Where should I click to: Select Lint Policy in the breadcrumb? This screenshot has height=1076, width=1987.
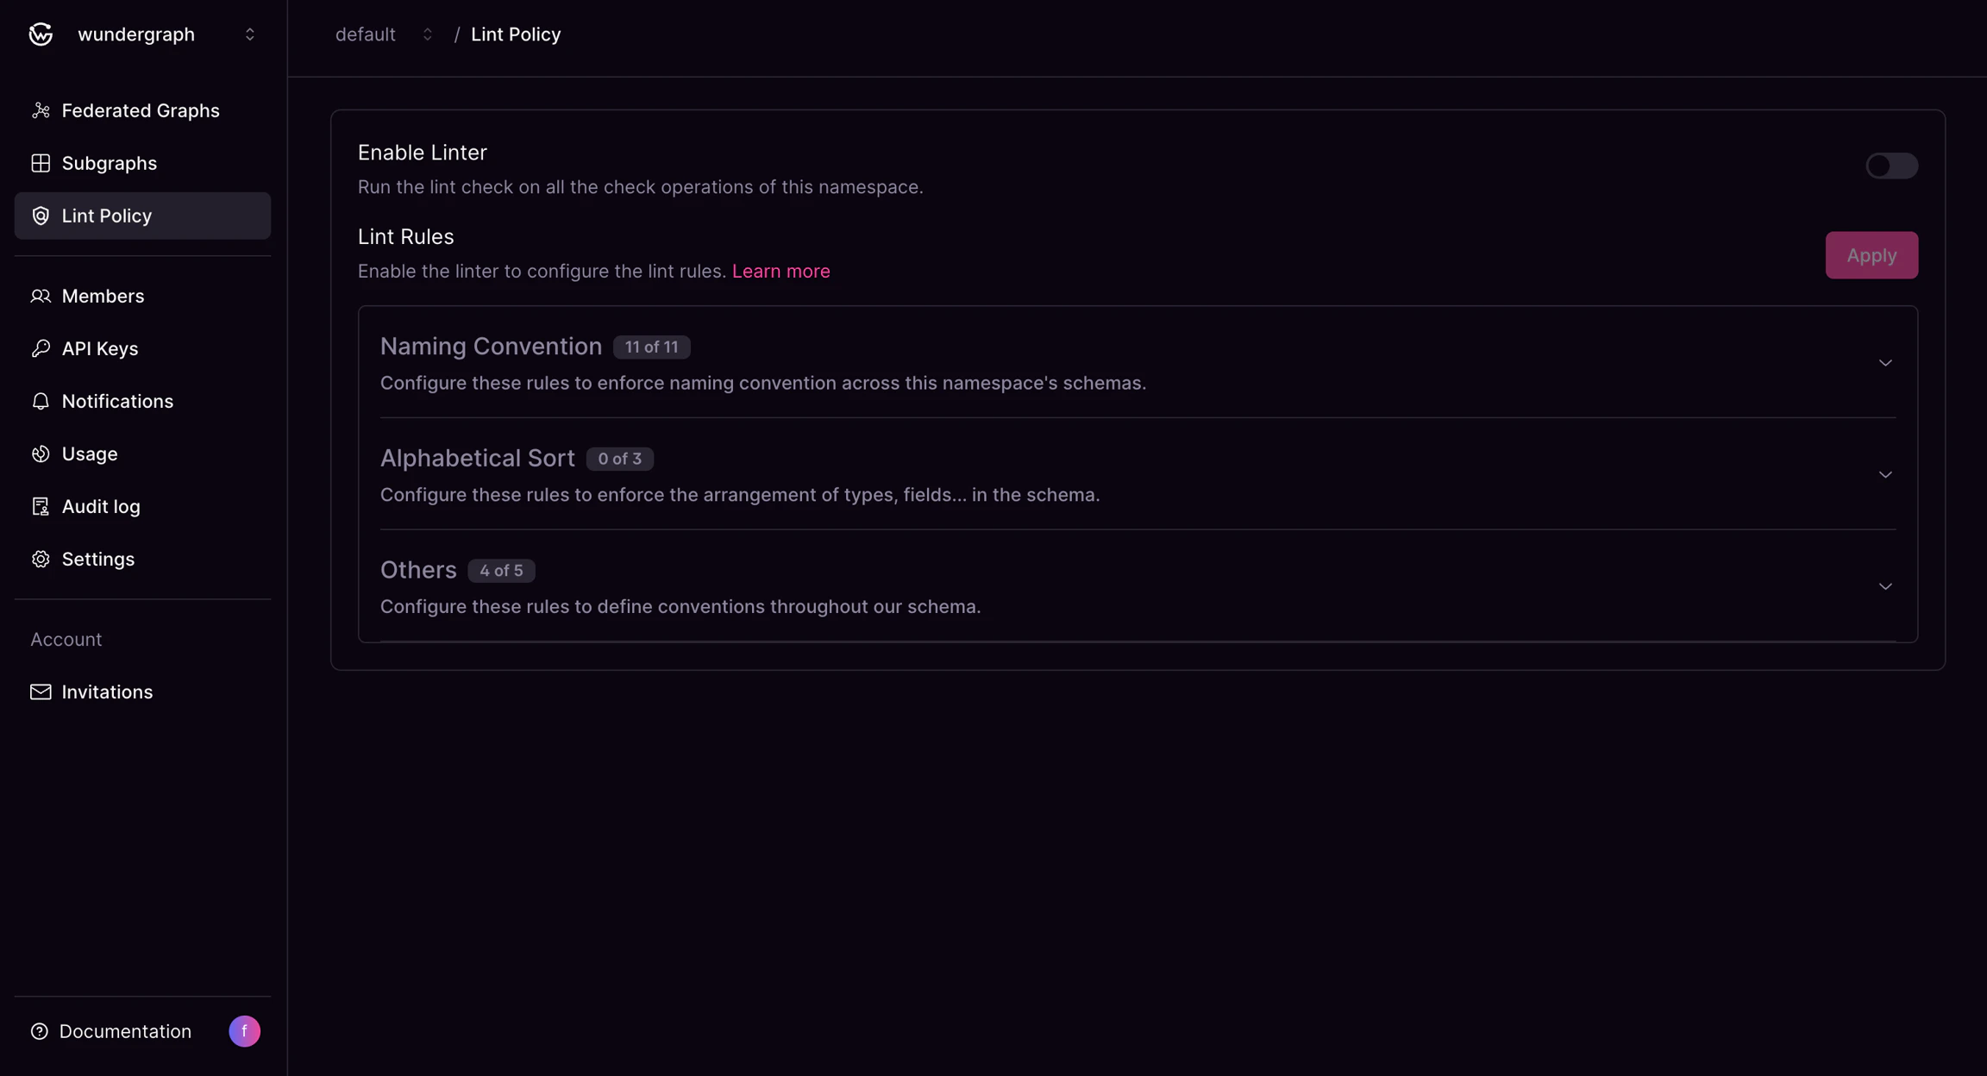pyautogui.click(x=516, y=34)
